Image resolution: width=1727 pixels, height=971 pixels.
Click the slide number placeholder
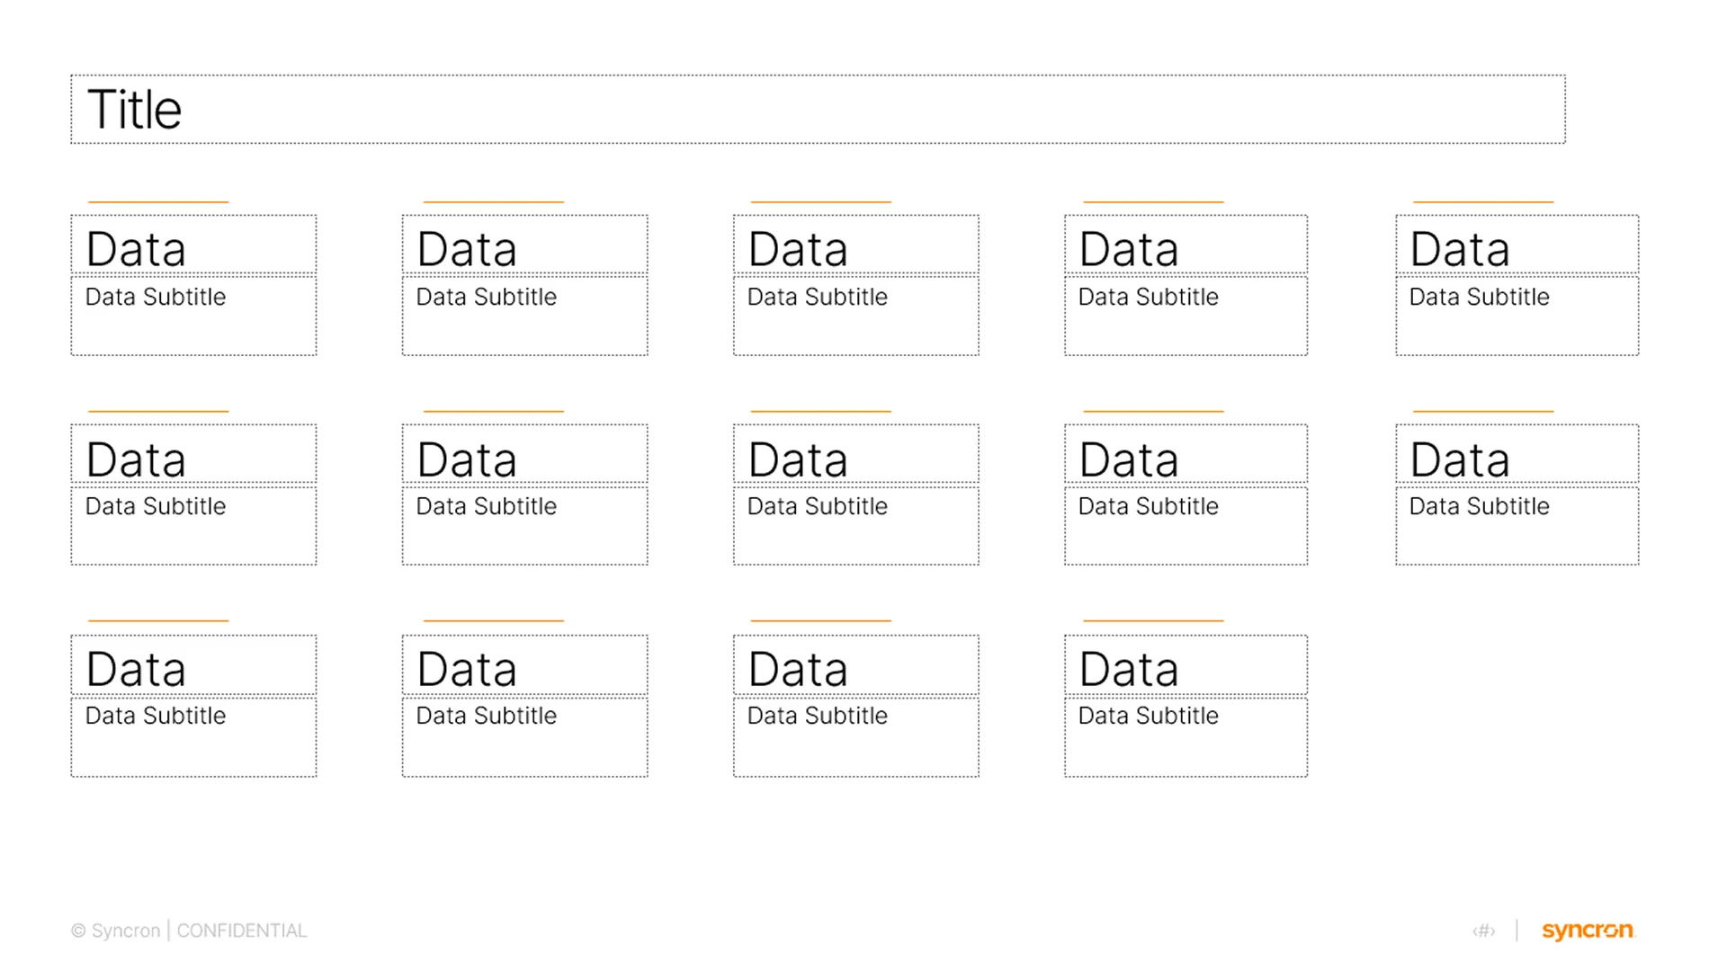[1483, 931]
